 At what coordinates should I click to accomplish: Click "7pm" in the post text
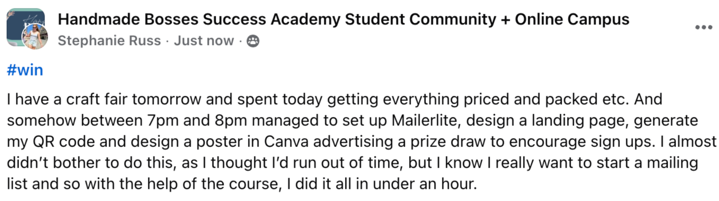tap(163, 120)
